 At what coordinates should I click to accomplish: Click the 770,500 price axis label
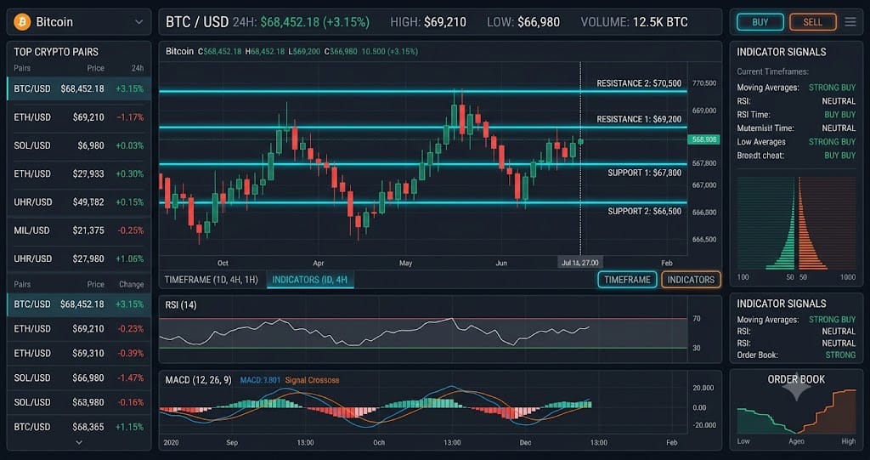[704, 83]
